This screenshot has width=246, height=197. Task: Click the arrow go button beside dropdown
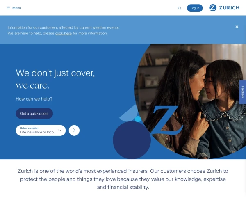point(74,131)
